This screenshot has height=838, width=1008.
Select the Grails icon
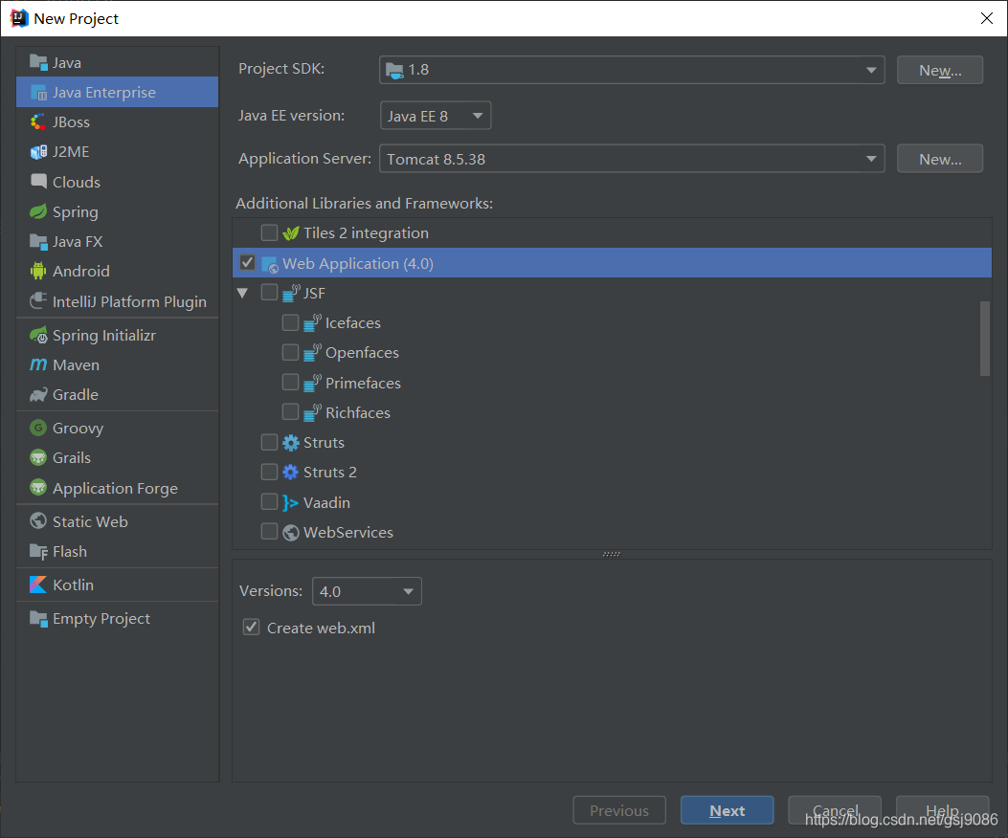pos(38,457)
